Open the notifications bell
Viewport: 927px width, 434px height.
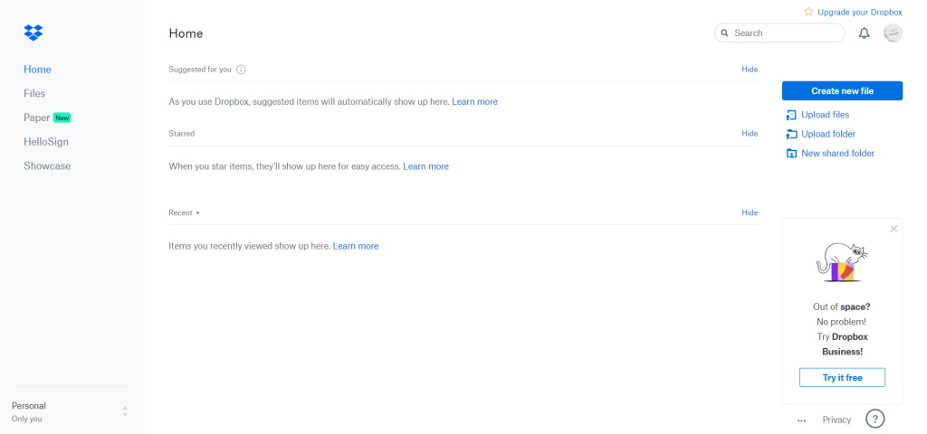864,33
